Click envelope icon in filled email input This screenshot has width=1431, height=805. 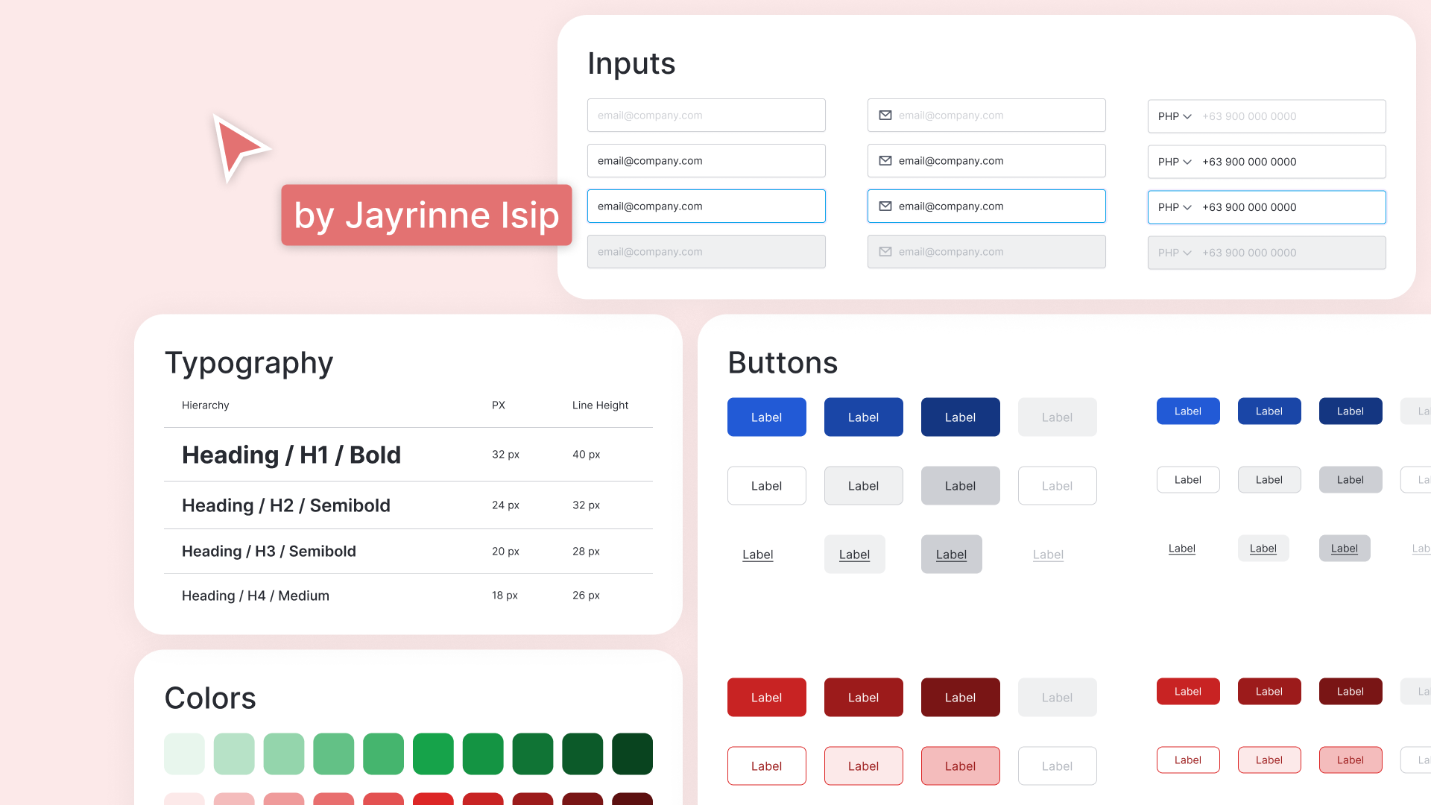click(x=885, y=161)
